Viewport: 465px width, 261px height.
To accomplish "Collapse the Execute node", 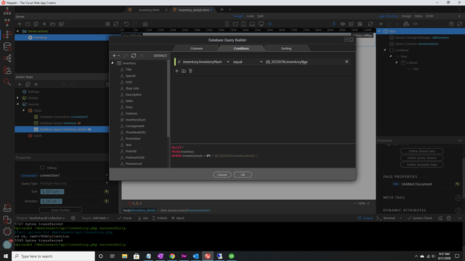I will coord(18,104).
